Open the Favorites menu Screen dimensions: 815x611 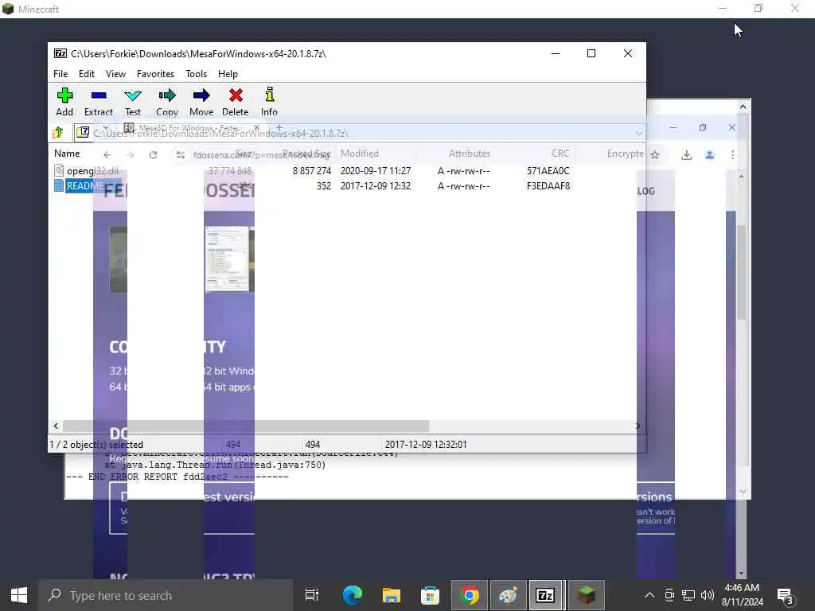coord(155,74)
